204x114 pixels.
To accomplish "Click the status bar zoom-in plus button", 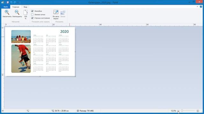I will pyautogui.click(x=198, y=111).
